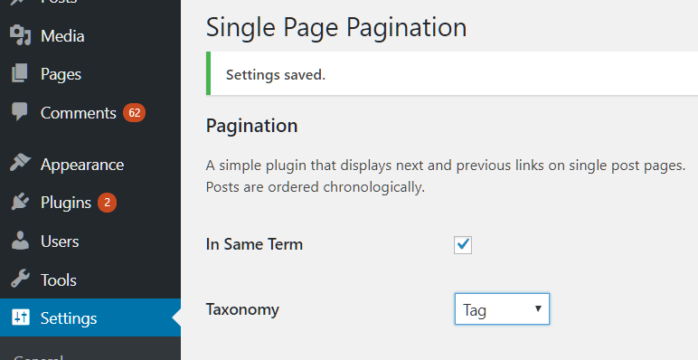Click the 62 pending comments badge
This screenshot has width=698, height=360.
(134, 113)
